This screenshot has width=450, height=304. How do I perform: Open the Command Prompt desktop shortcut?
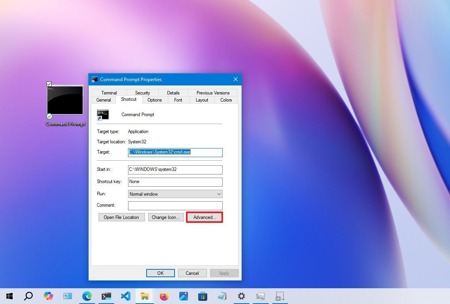(65, 100)
